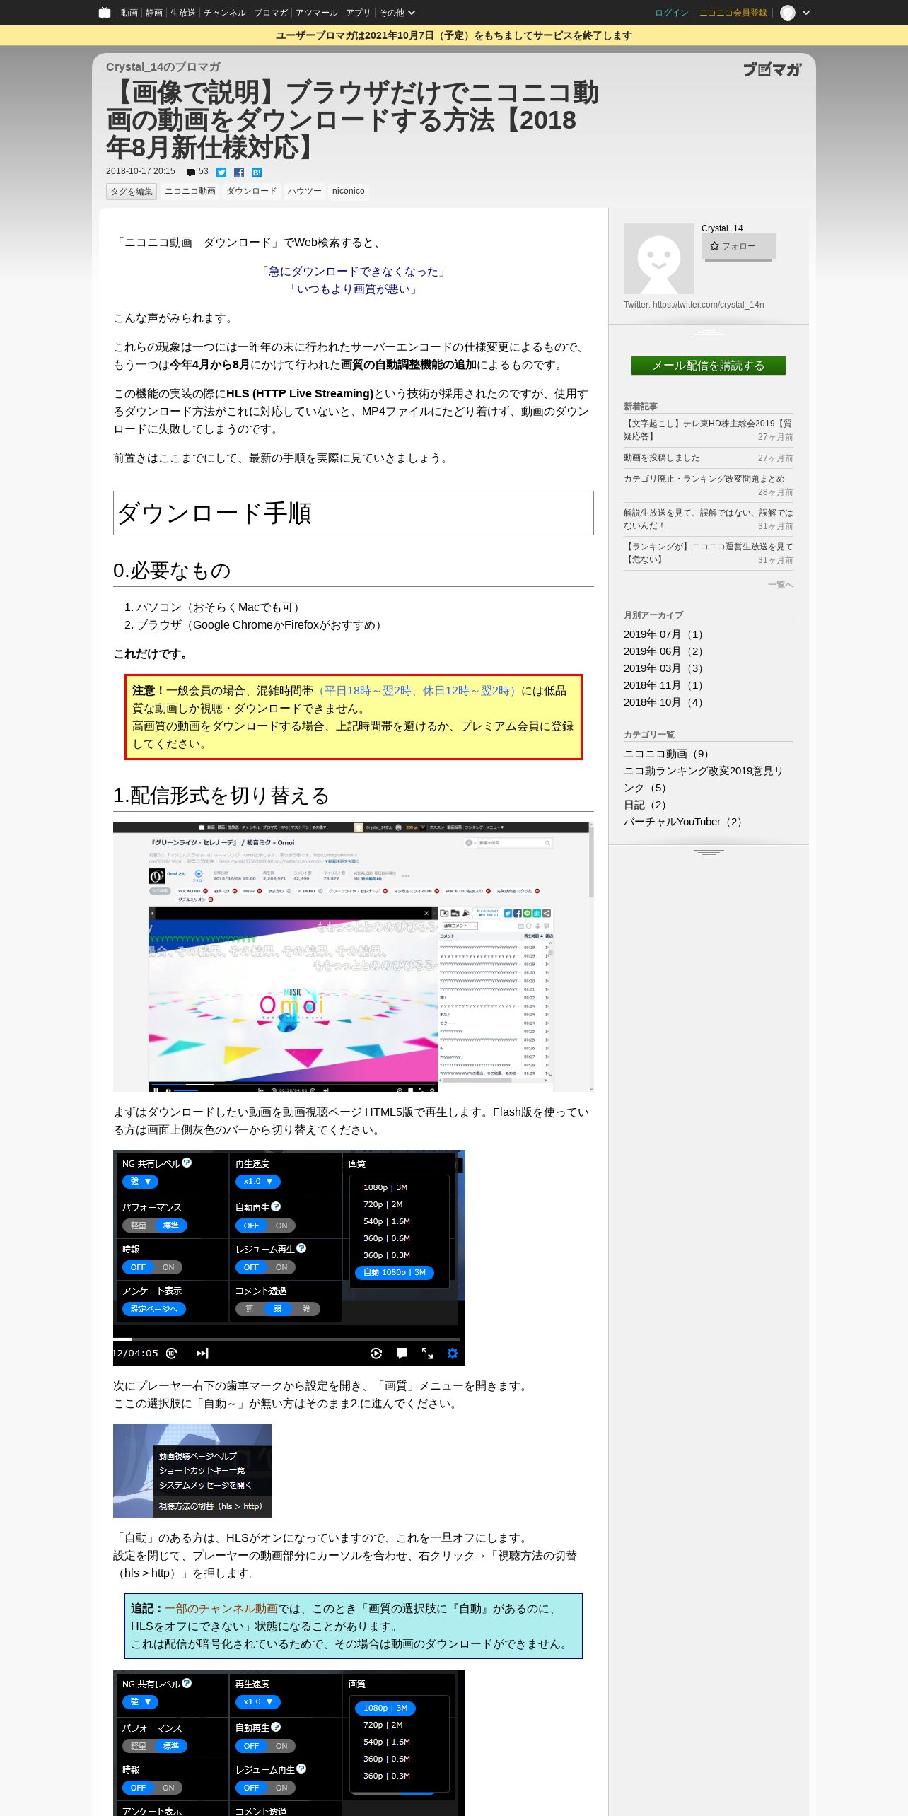Viewport: 908px width, 1816px height.
Task: Click the user avatar icon in top bar
Action: [787, 13]
